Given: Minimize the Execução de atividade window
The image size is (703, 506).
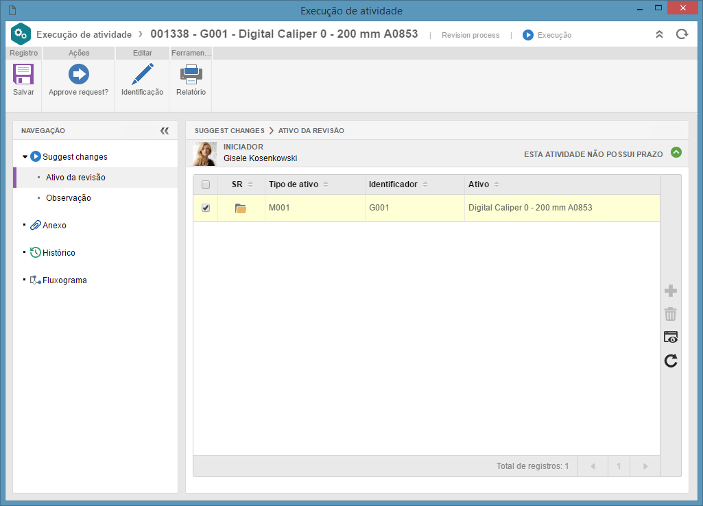Looking at the screenshot, I should click(640, 9).
